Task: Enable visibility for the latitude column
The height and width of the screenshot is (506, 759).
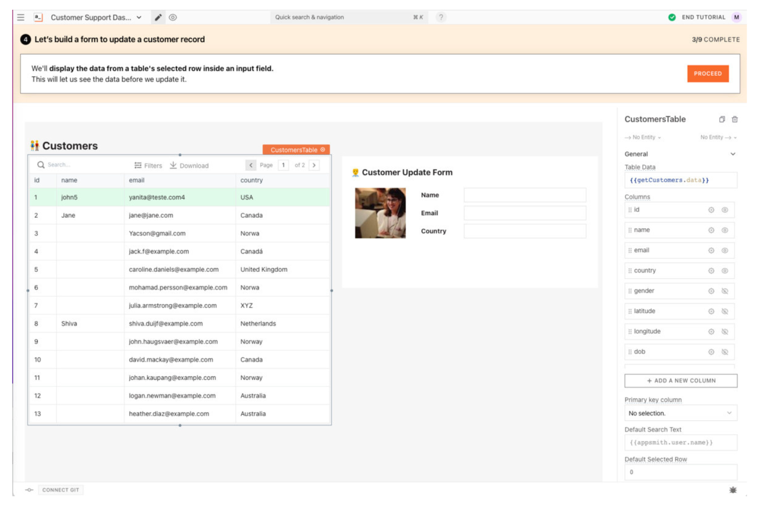Action: coord(725,311)
